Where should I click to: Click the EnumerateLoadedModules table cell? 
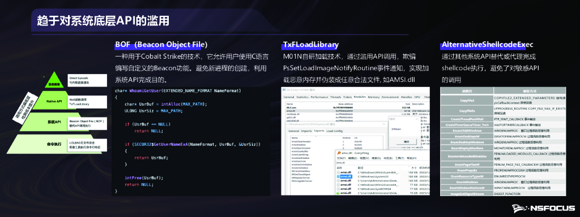pos(467,157)
